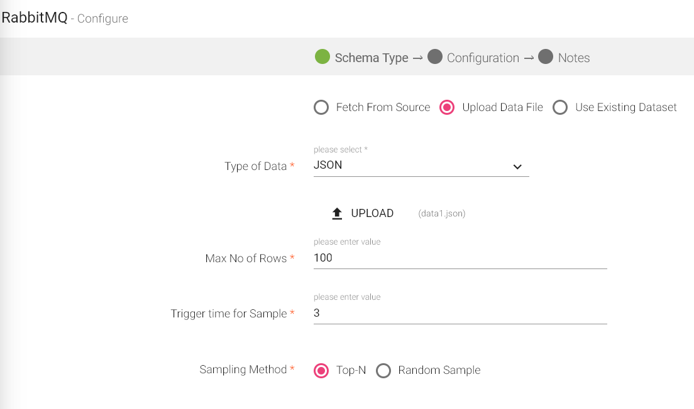694x409 pixels.
Task: Click the gray Configuration step circle
Action: (x=434, y=58)
